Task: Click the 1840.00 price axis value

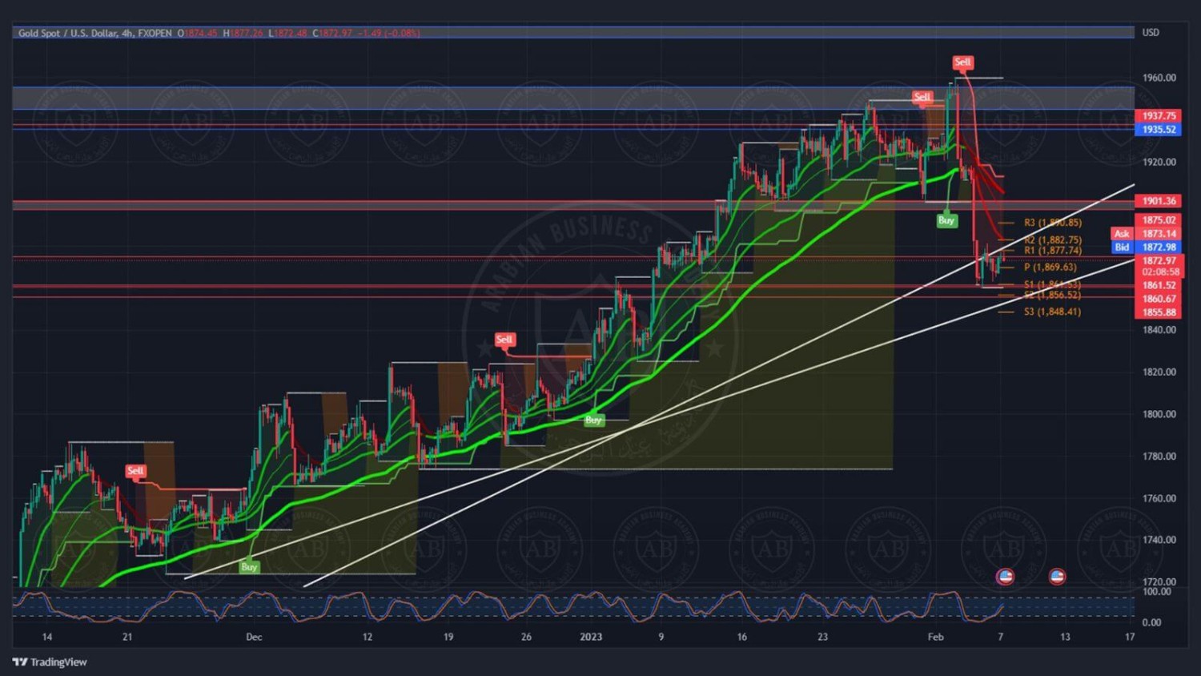Action: [x=1159, y=329]
